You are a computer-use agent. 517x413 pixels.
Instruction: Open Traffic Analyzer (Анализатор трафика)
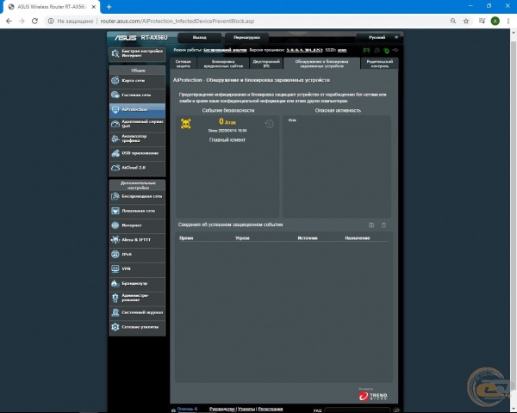point(137,139)
